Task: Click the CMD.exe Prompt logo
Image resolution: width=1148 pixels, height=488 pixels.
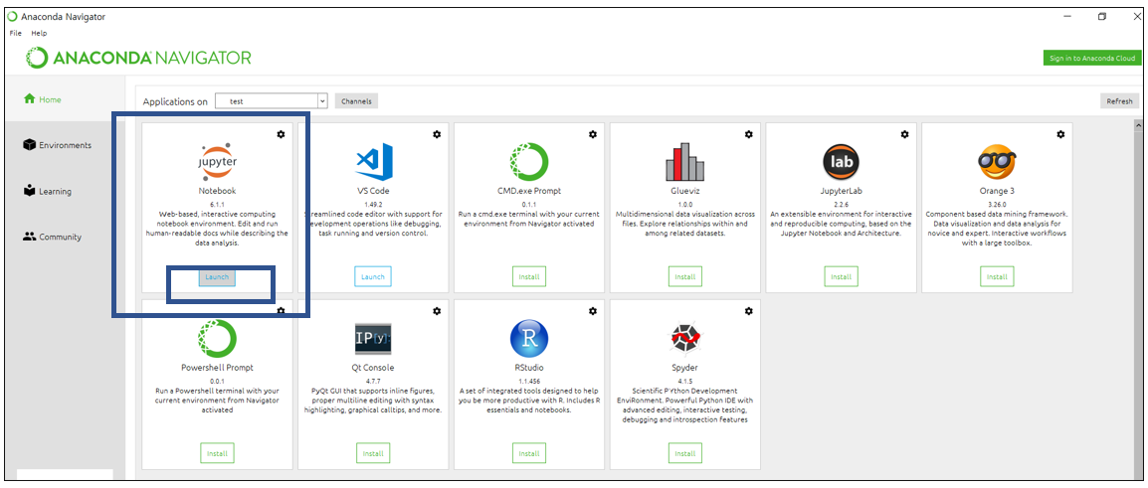Action: tap(529, 162)
